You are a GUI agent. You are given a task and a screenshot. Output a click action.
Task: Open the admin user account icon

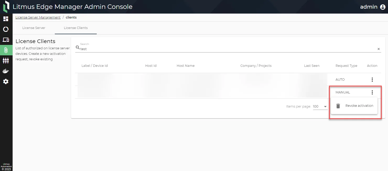click(382, 7)
